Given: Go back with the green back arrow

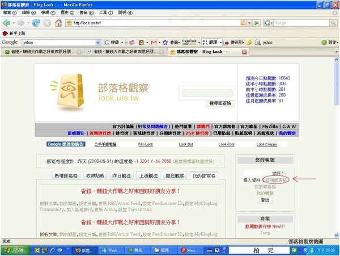Looking at the screenshot, I should point(6,23).
